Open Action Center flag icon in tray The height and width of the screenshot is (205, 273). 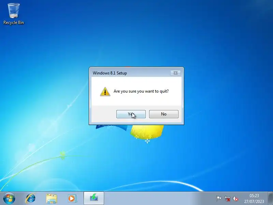[219, 199]
